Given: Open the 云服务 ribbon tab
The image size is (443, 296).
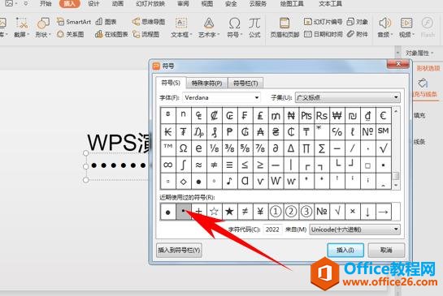Looking at the screenshot, I should pyautogui.click(x=258, y=4).
